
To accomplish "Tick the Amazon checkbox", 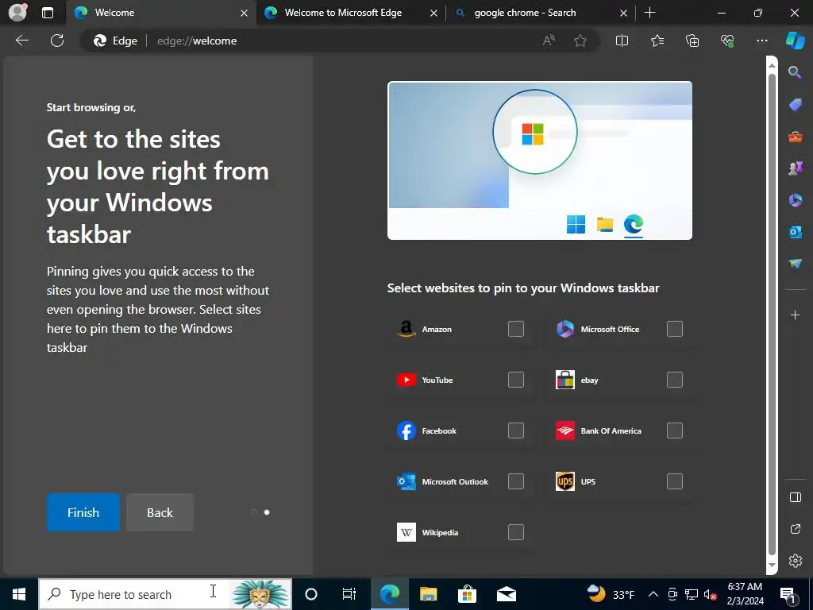I will (516, 329).
